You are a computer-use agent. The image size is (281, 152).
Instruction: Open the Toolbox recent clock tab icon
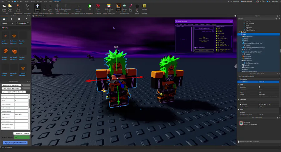click(19, 19)
